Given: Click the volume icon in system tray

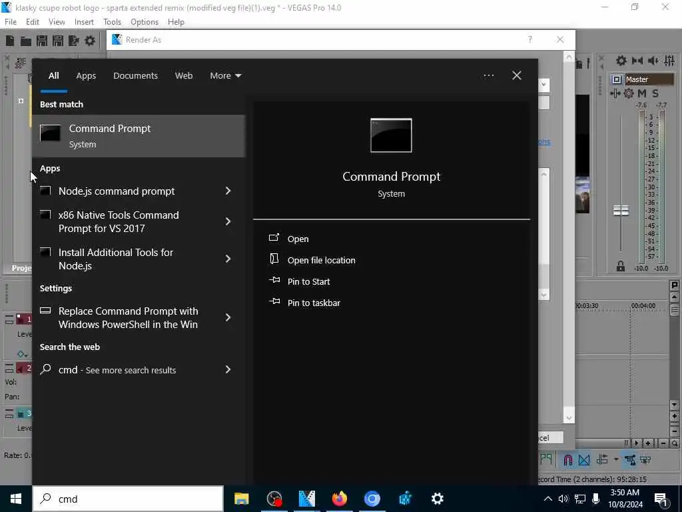Looking at the screenshot, I should 563,499.
